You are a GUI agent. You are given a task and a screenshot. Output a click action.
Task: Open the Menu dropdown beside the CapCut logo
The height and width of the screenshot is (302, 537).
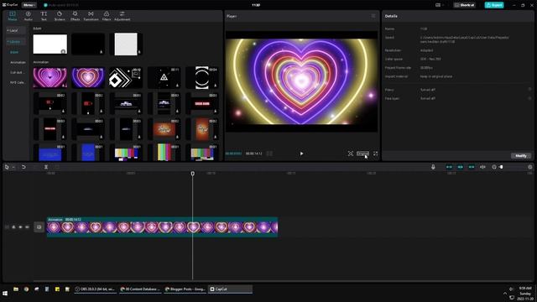point(29,5)
